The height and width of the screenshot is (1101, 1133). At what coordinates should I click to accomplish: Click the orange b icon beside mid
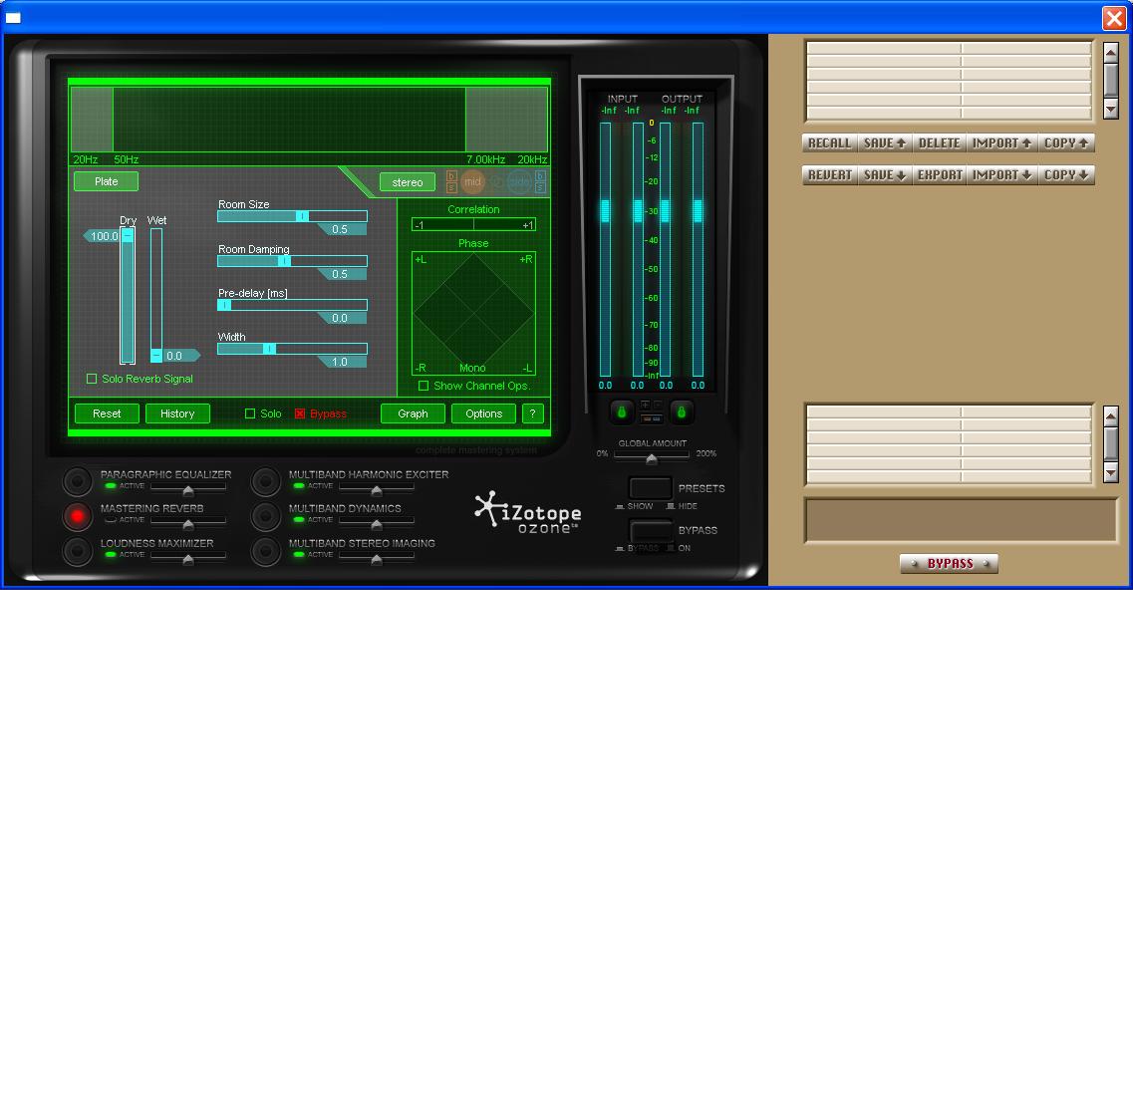click(x=451, y=176)
